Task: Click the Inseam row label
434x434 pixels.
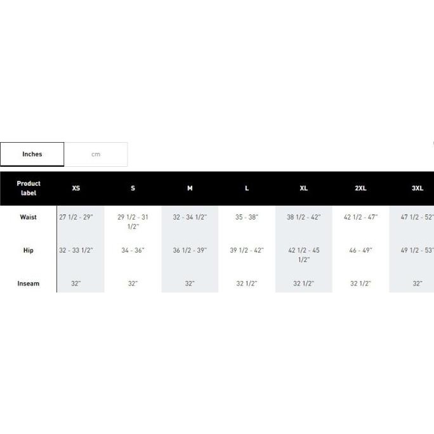Action: (29, 284)
